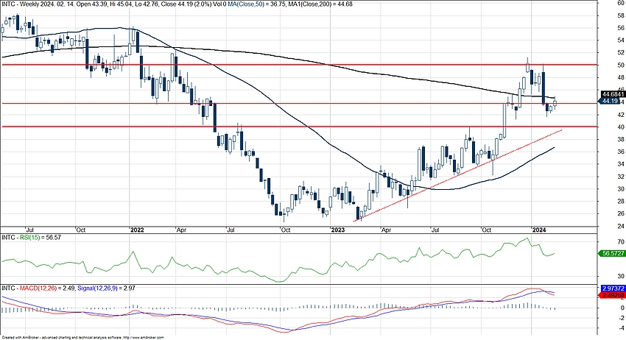Click the black 44.6841 moving average tag

point(613,95)
